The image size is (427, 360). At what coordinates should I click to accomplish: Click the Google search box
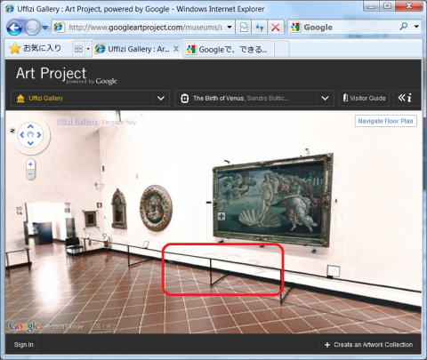tap(350, 28)
